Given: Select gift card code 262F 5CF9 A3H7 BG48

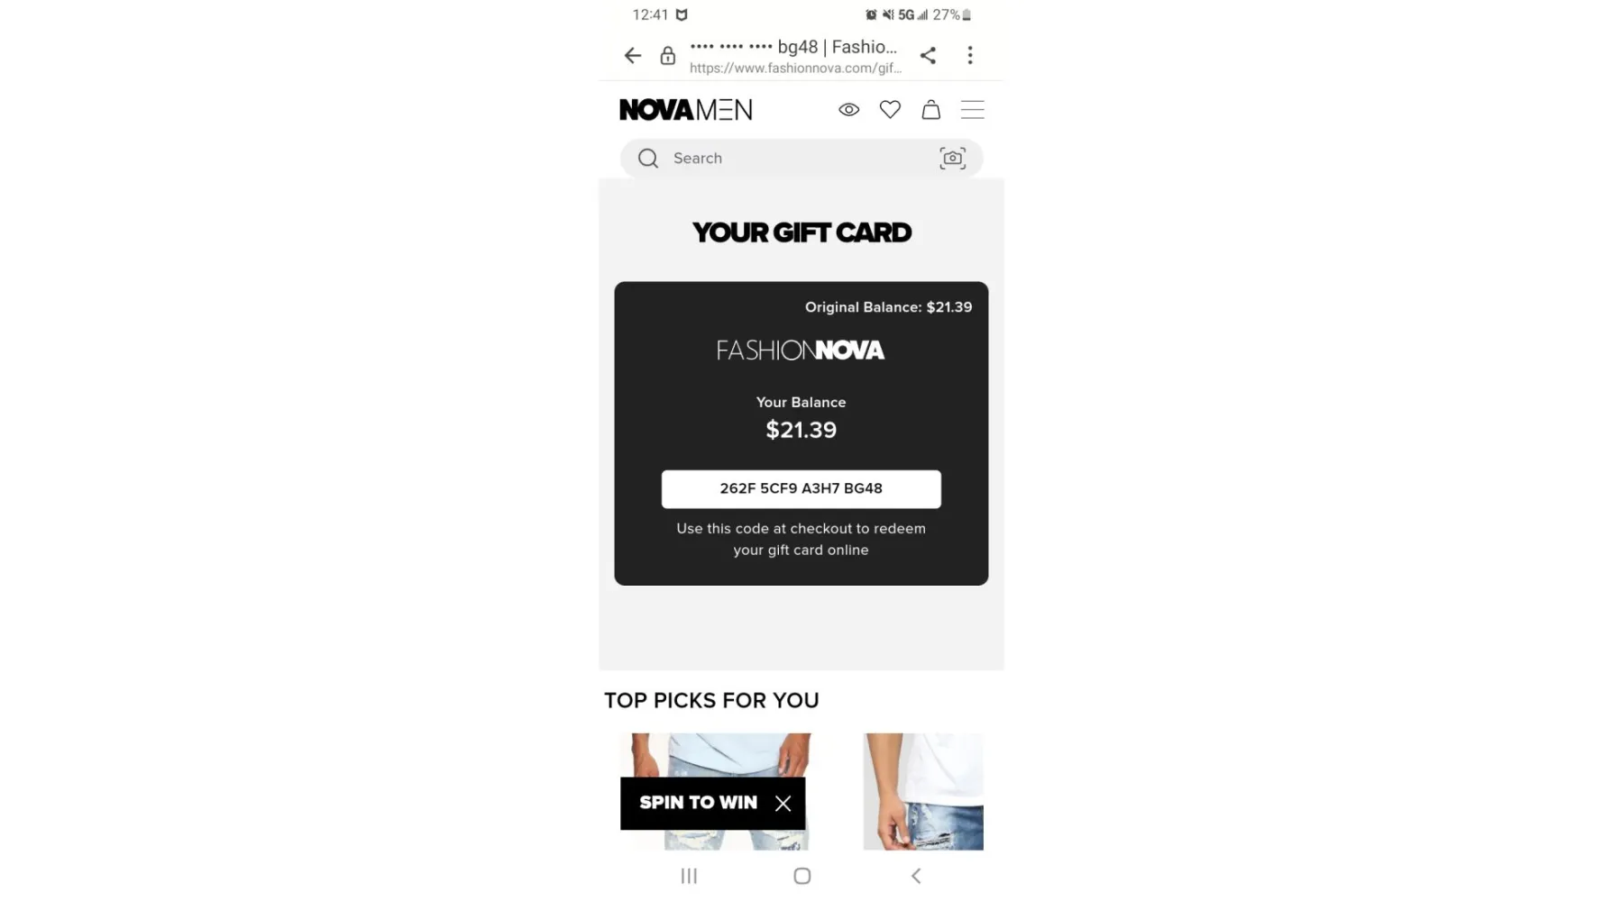Looking at the screenshot, I should 801,488.
